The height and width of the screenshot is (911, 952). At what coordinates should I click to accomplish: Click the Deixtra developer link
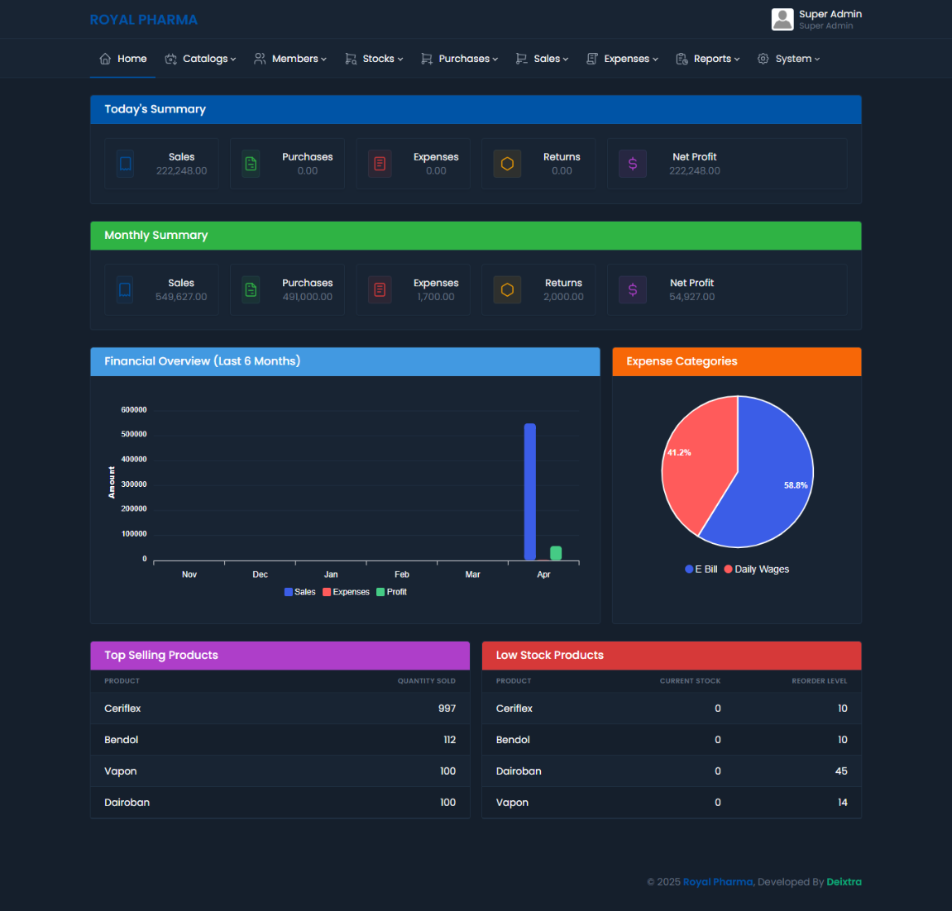844,881
